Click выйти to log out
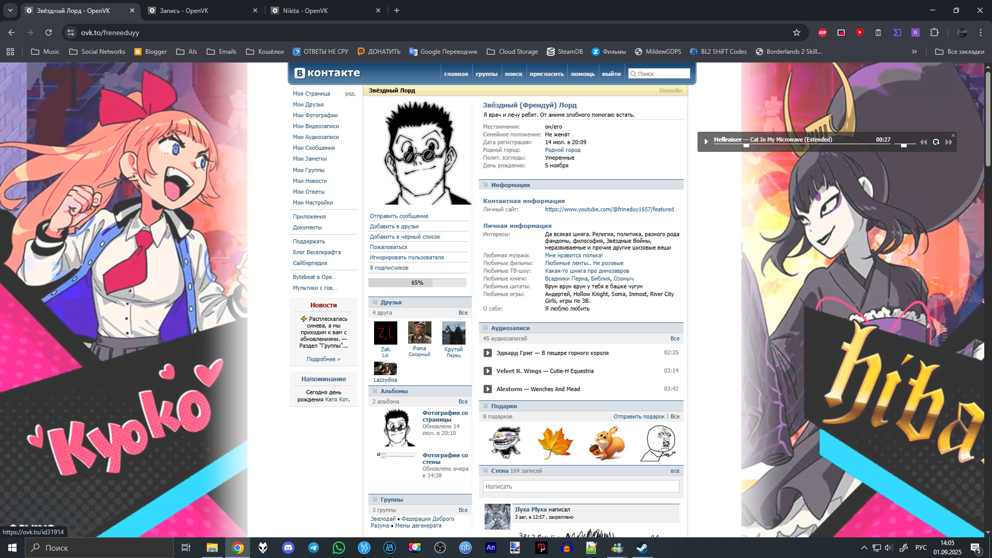Image resolution: width=992 pixels, height=558 pixels. tap(611, 74)
